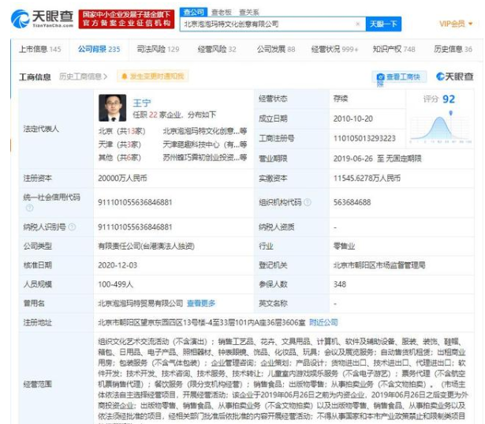The width and height of the screenshot is (485, 424).
Task: Open 苏州蜂巧霖初创业投资 company link
Action: click(205, 157)
